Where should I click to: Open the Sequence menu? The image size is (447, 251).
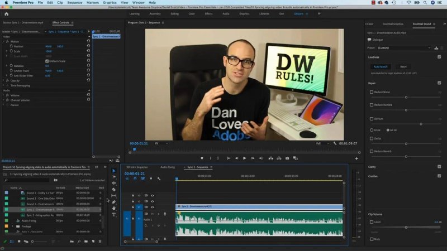75,3
